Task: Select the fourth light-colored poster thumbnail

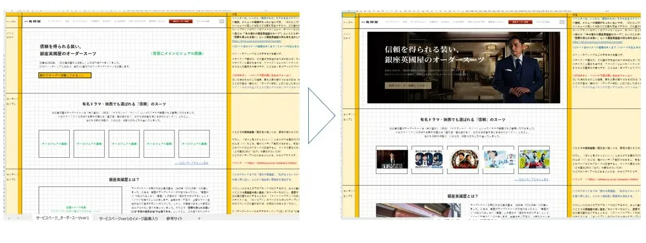Action: [498, 159]
